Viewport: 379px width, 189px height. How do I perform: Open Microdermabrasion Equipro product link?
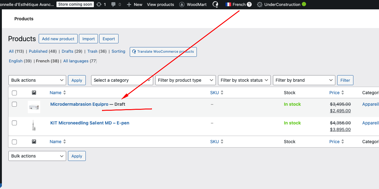point(79,104)
